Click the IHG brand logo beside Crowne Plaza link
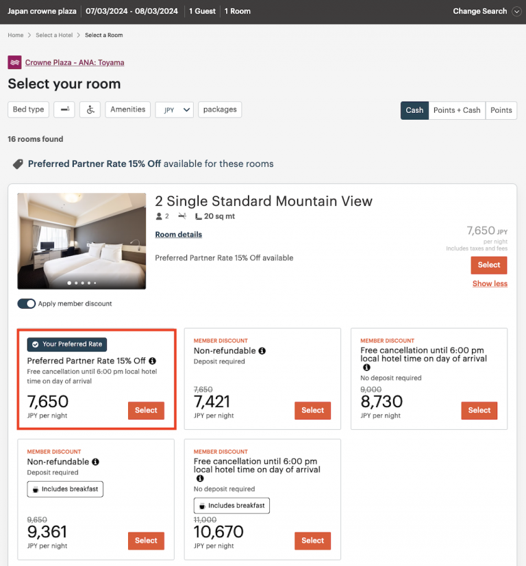This screenshot has width=526, height=566. 14,62
